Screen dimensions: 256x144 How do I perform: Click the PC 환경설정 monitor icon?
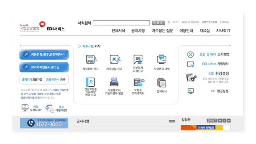click(x=190, y=91)
